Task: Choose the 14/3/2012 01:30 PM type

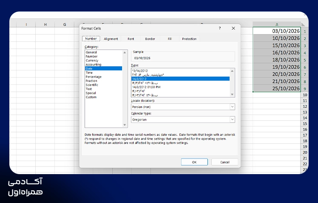Action: (181, 87)
